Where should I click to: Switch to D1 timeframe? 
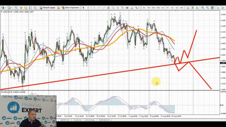[x=172, y=8]
